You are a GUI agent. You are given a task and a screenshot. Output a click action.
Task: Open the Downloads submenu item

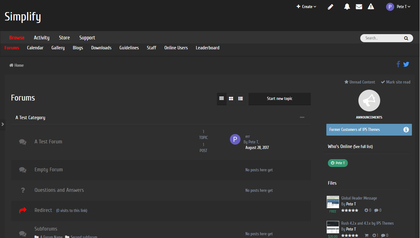click(x=101, y=48)
